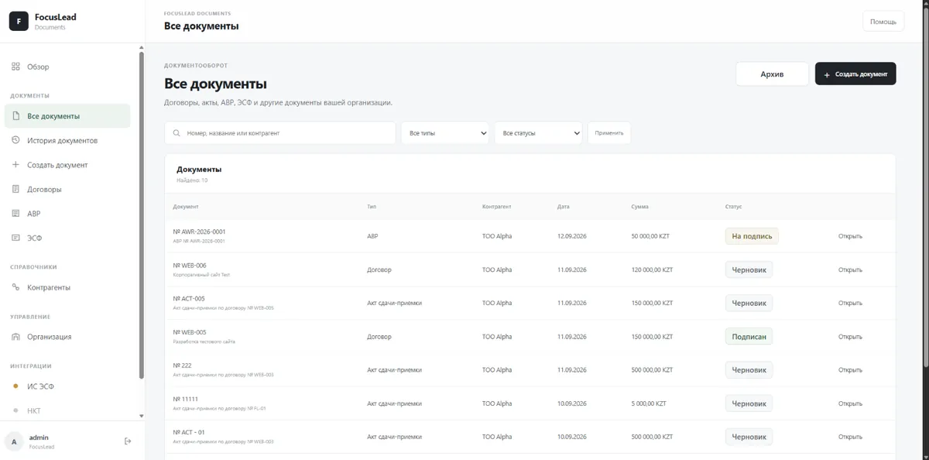Open document № AWR-2026-0001 via Открыть
This screenshot has width=929, height=460.
tap(850, 236)
